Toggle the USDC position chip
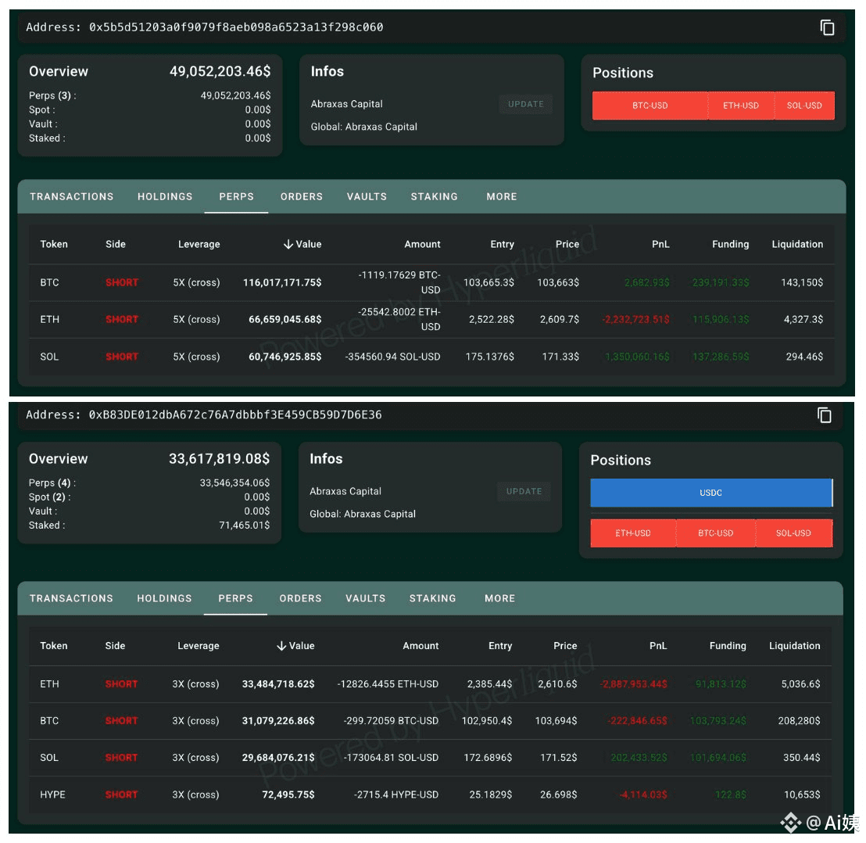 tap(710, 493)
